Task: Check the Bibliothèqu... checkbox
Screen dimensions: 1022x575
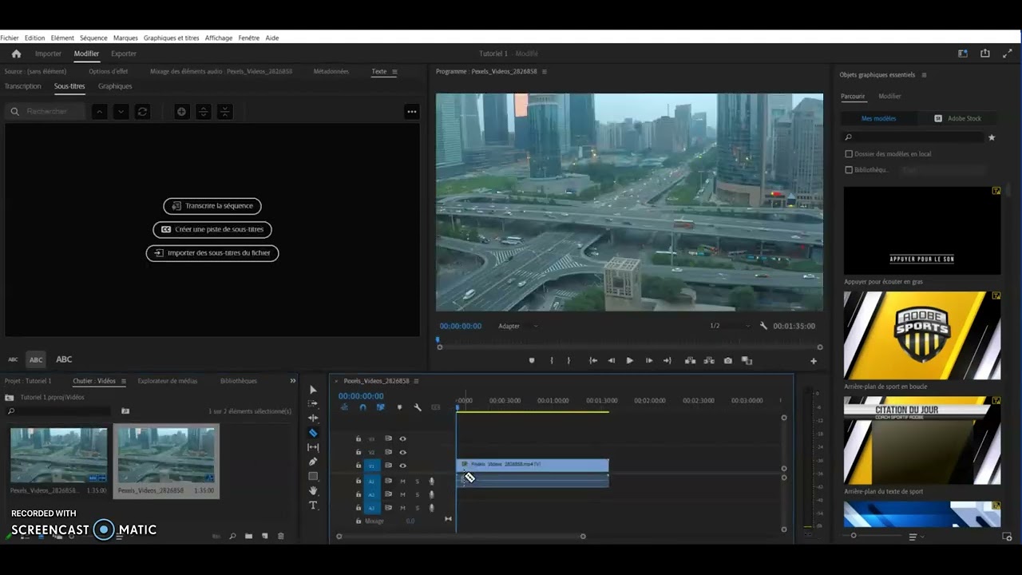Action: 849,170
